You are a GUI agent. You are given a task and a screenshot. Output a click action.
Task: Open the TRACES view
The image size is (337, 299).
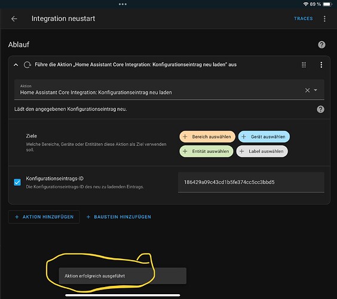[304, 19]
